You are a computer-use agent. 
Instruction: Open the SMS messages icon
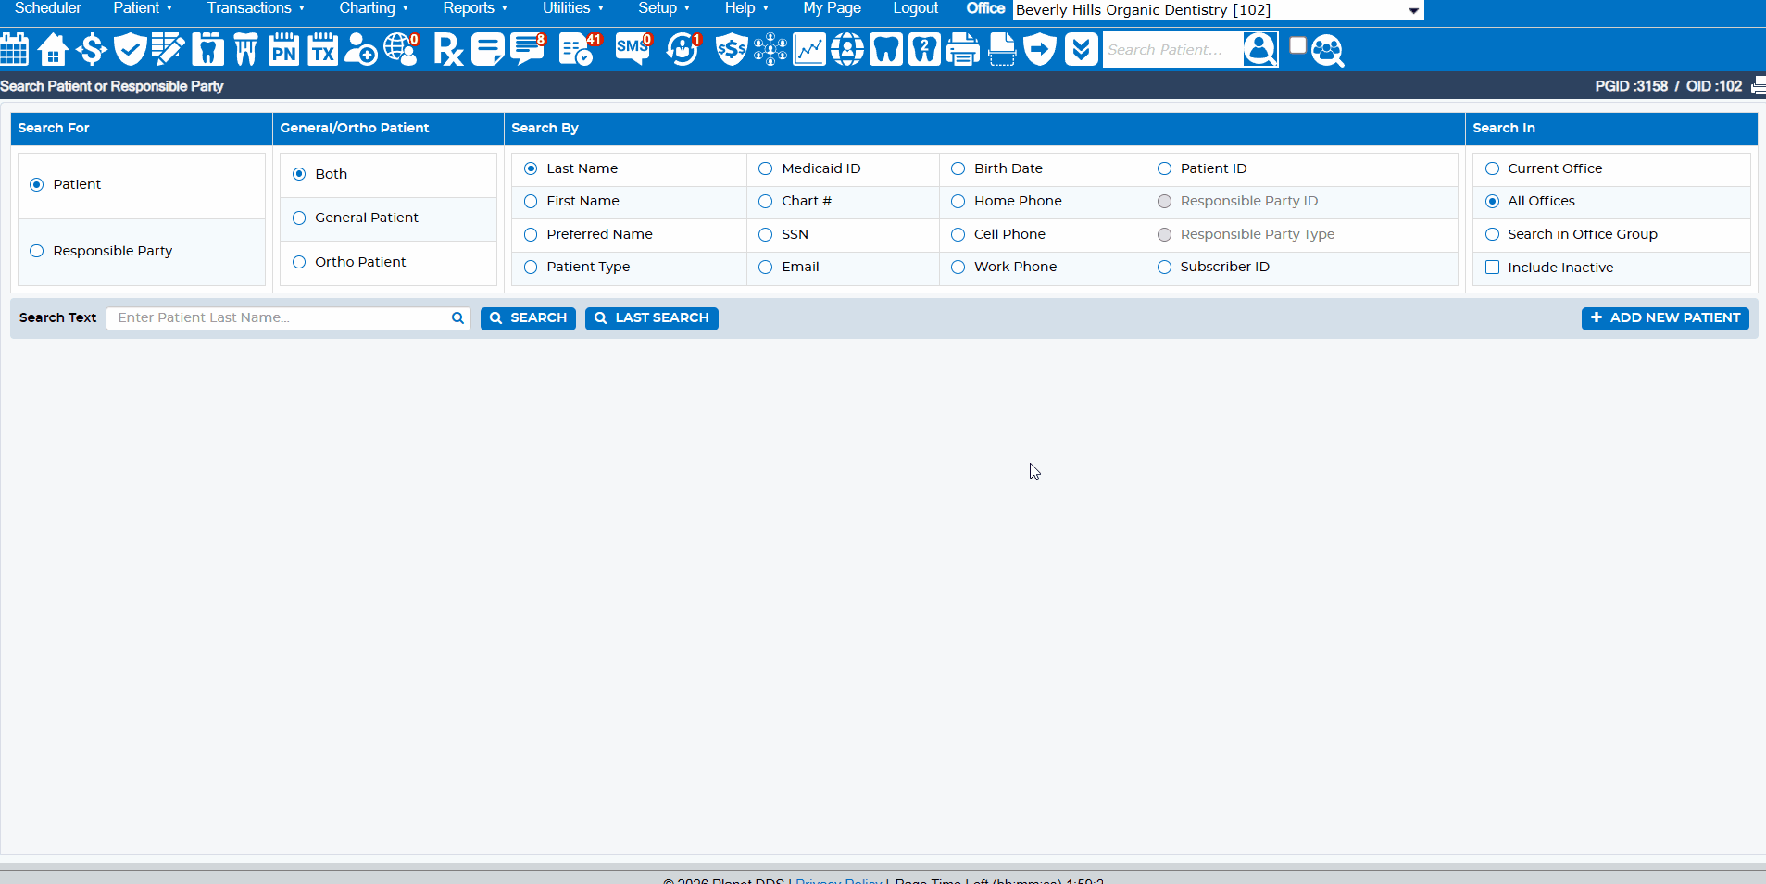pos(633,49)
